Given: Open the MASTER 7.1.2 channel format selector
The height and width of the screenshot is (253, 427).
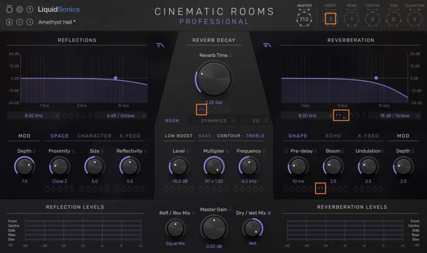Looking at the screenshot, I should pos(304,19).
